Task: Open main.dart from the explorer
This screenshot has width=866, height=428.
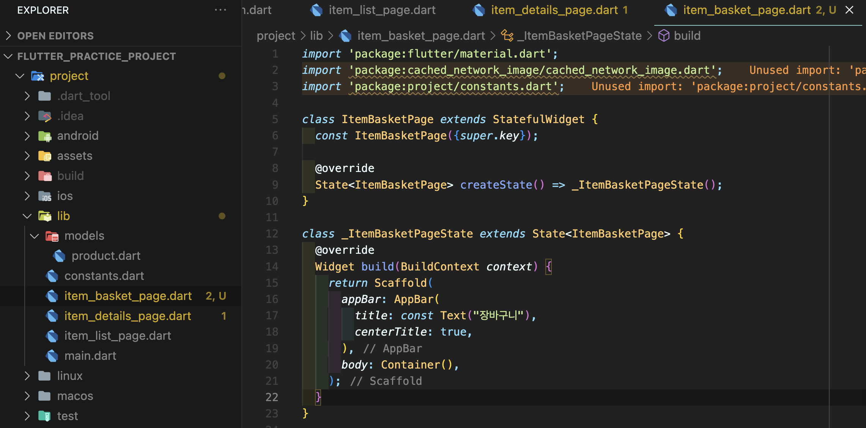Action: point(90,356)
